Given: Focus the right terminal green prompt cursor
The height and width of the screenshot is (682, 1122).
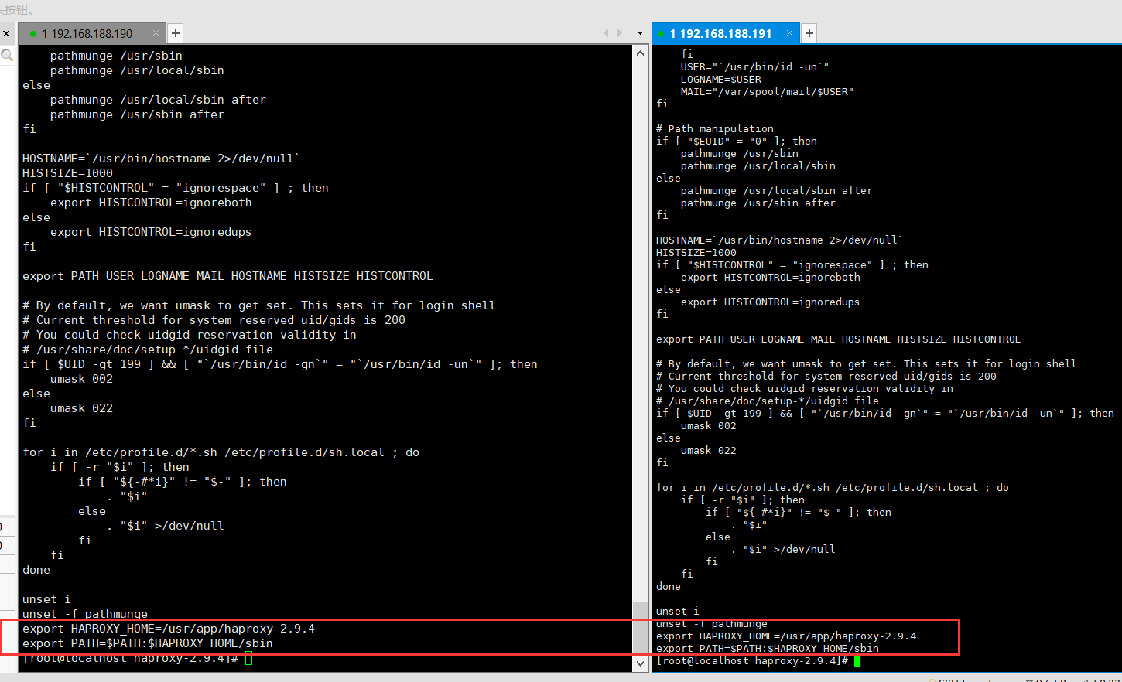Looking at the screenshot, I should [857, 661].
